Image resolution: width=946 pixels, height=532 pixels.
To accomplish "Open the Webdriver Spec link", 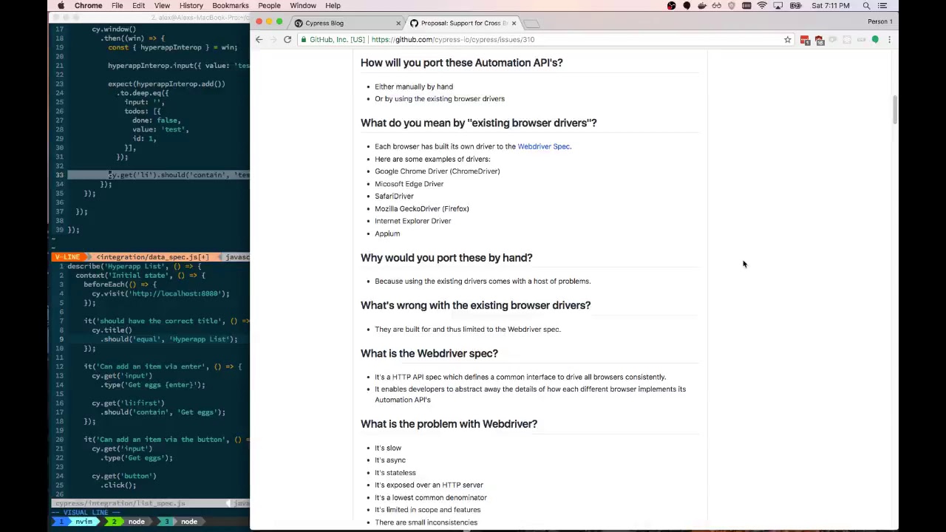I will coord(544,146).
